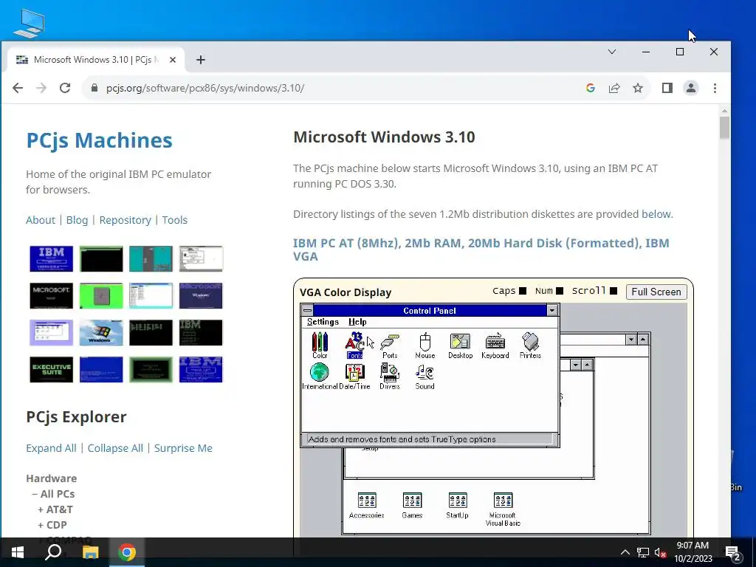The width and height of the screenshot is (756, 567).
Task: Close the Microsoft Windows 3.10 tab
Action: point(173,60)
